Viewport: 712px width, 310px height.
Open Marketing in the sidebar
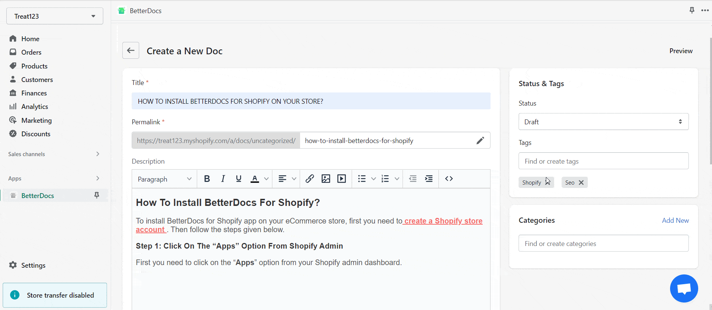[x=36, y=120]
